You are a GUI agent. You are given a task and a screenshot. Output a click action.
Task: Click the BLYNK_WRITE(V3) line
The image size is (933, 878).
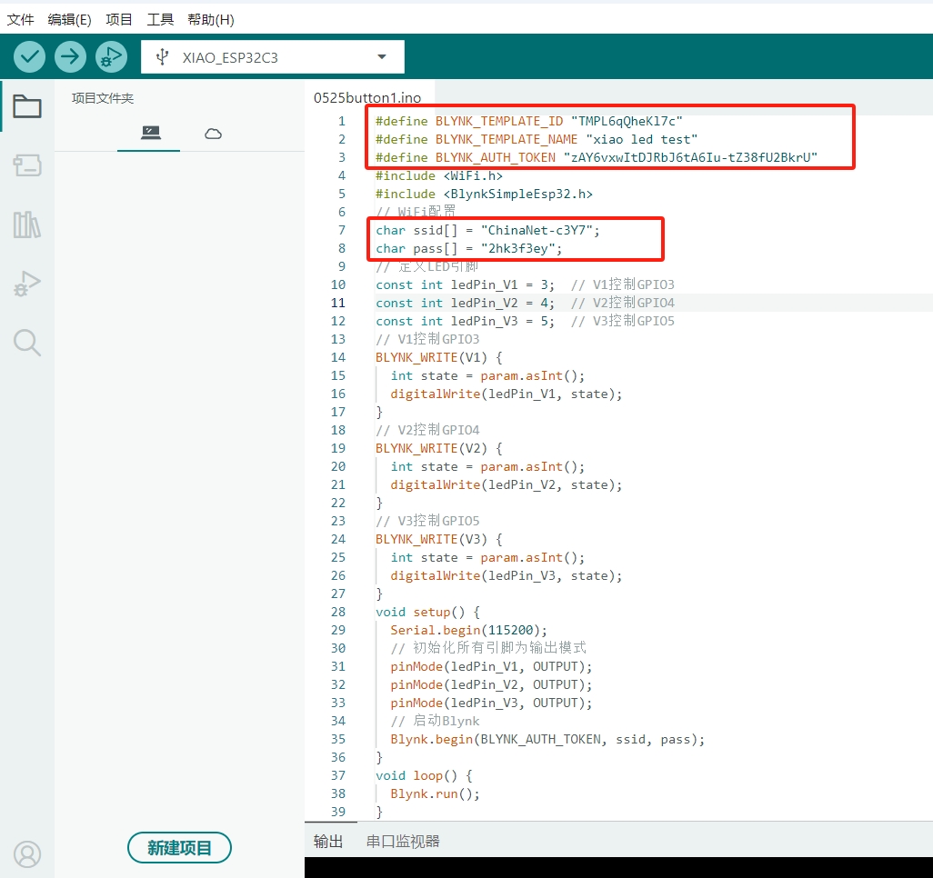point(438,539)
